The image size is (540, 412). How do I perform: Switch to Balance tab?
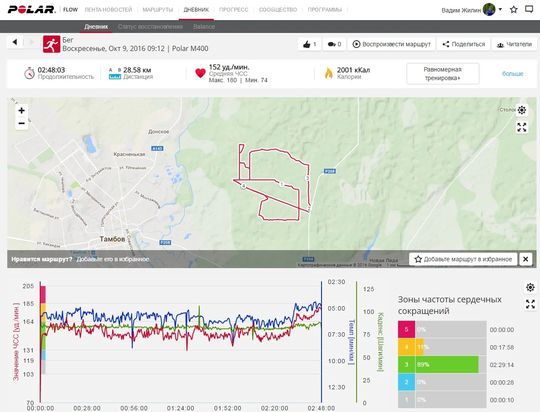[204, 27]
